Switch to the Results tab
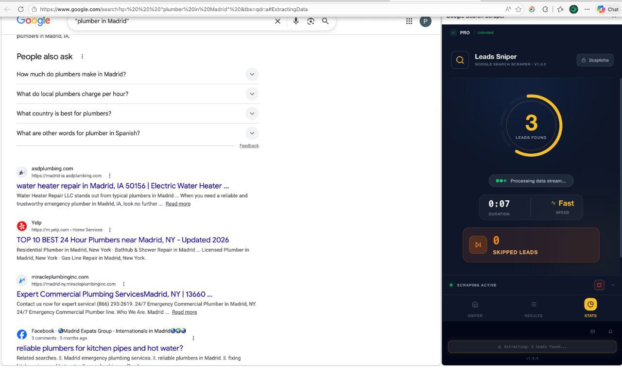The image size is (622, 388). coord(533,309)
